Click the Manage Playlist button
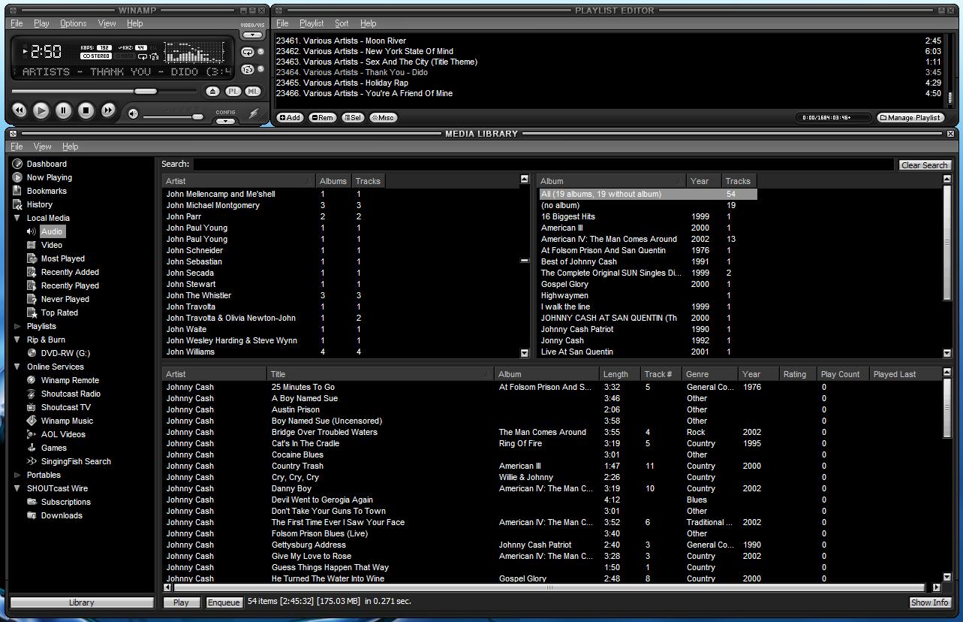The image size is (963, 622). [910, 117]
